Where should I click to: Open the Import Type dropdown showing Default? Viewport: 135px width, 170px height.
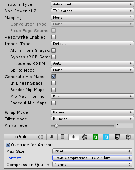(x=92, y=44)
